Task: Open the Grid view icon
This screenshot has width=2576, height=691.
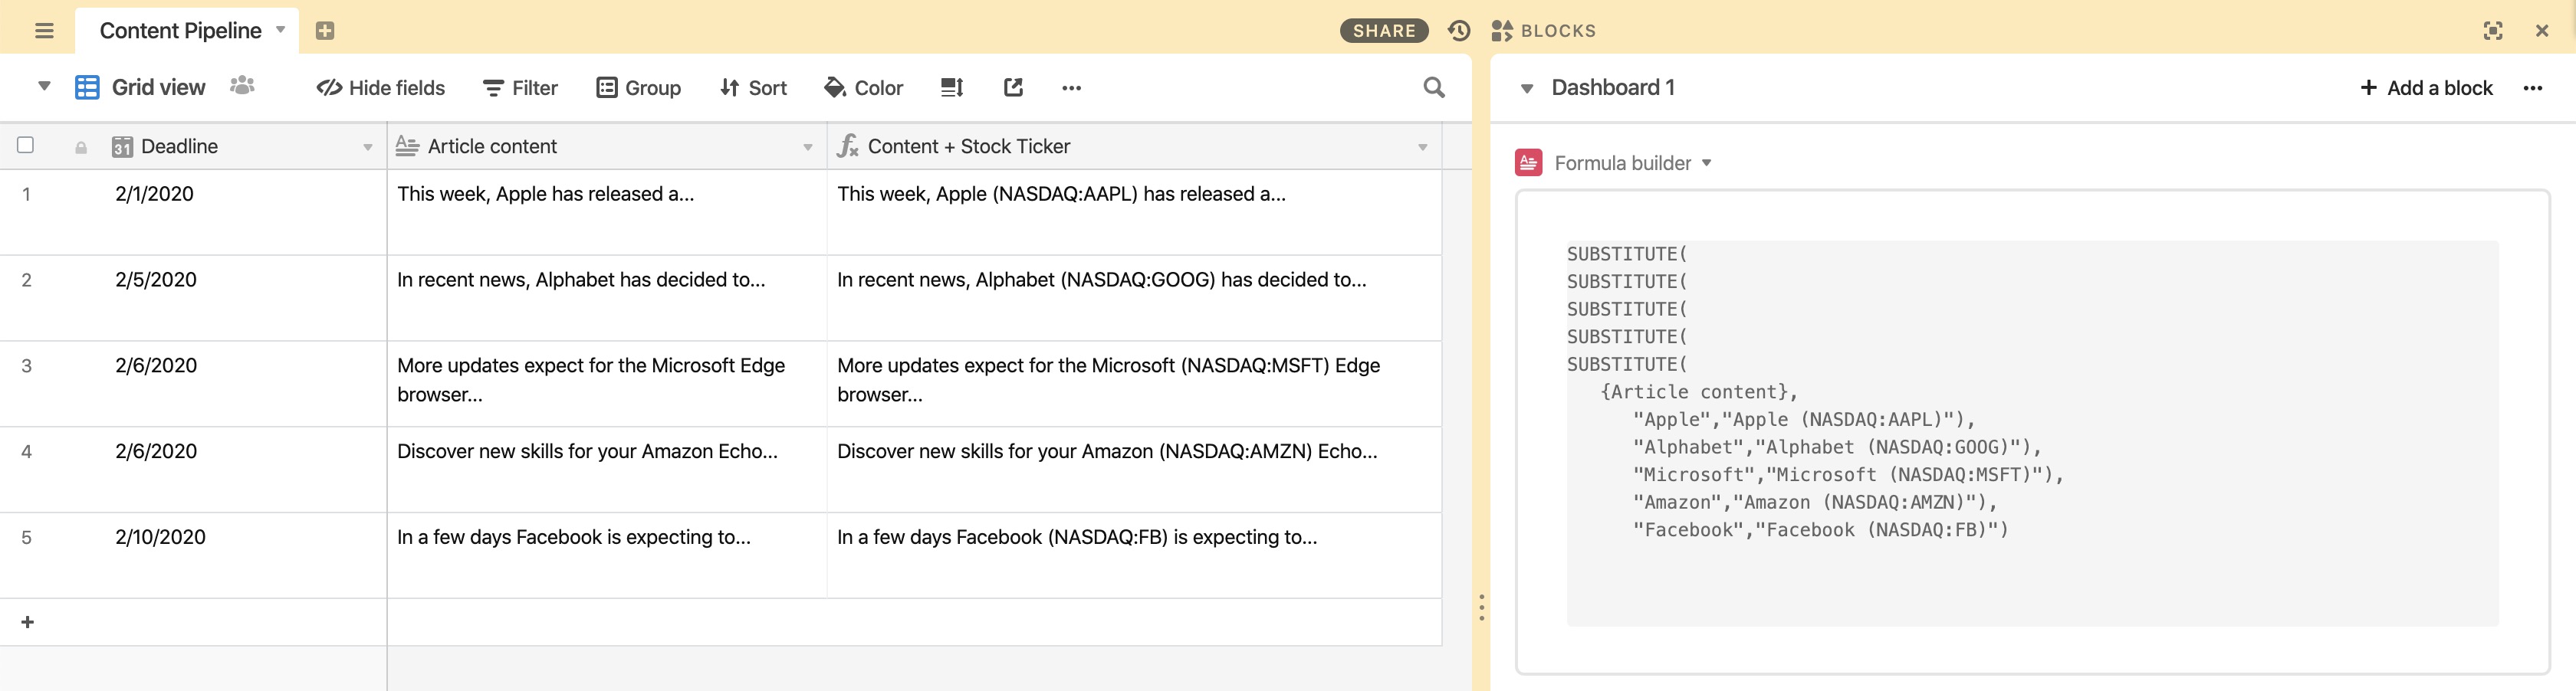Action: (87, 88)
